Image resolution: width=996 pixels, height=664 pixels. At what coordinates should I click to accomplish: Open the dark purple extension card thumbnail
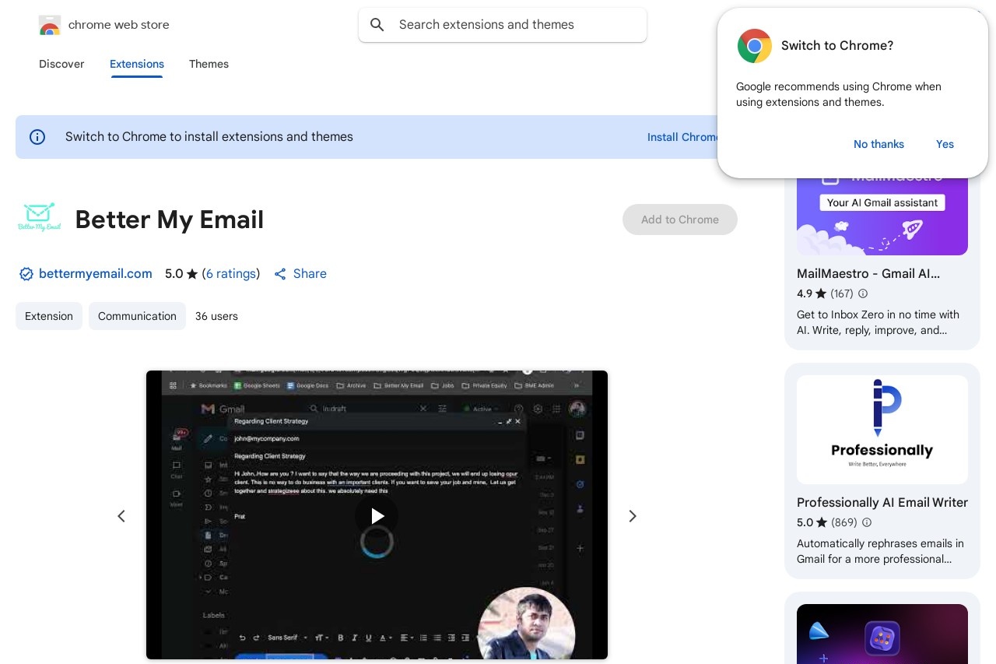click(x=882, y=634)
